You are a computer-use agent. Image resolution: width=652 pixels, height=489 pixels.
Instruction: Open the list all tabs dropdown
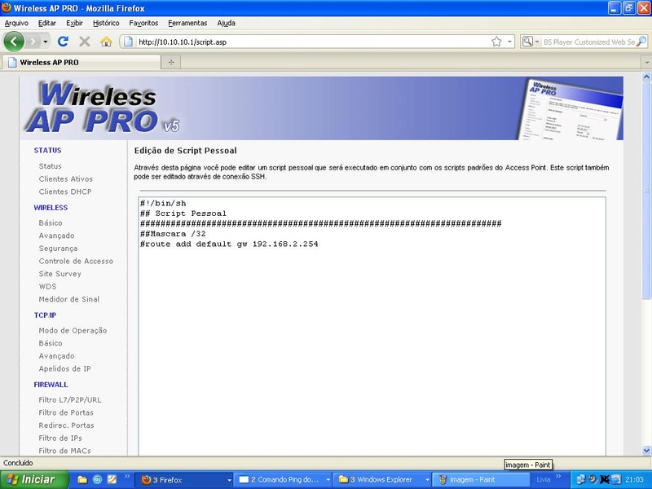pyautogui.click(x=646, y=63)
